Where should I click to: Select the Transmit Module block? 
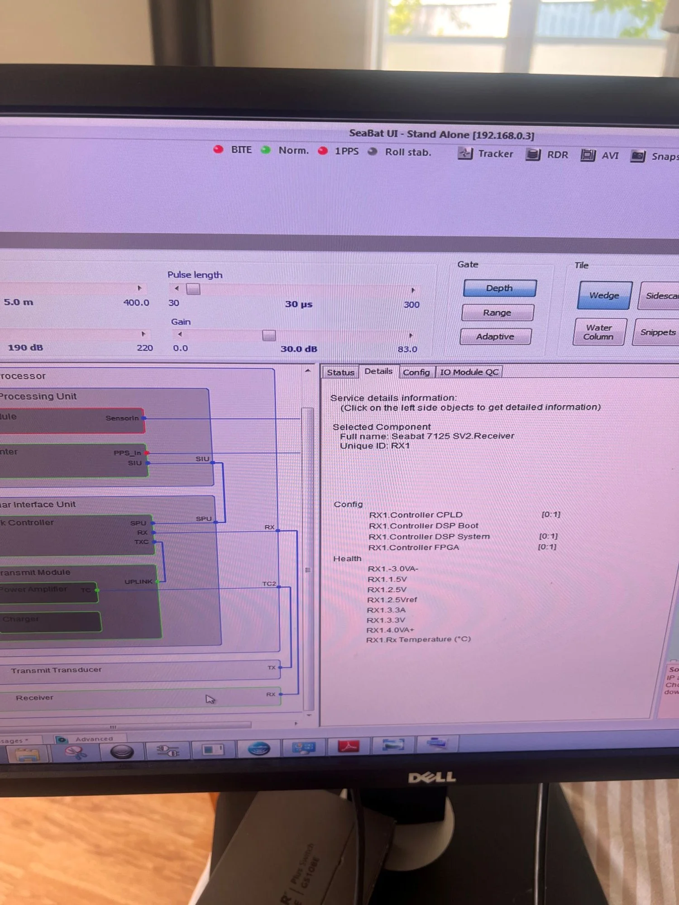80,602
